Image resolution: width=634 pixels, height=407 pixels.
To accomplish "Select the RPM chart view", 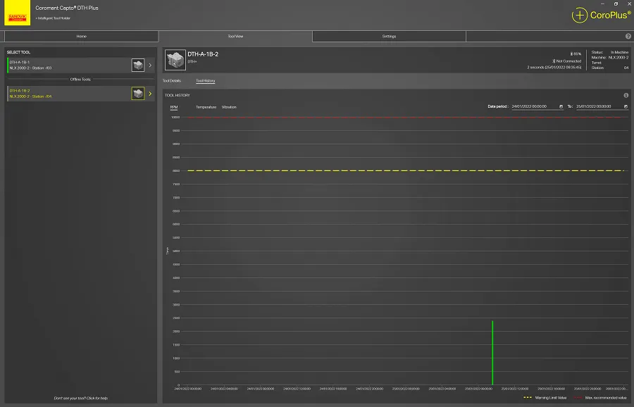I will [x=174, y=107].
